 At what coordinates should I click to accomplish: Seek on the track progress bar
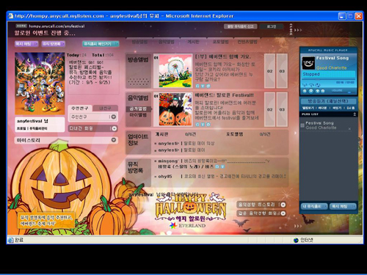coord(328,79)
